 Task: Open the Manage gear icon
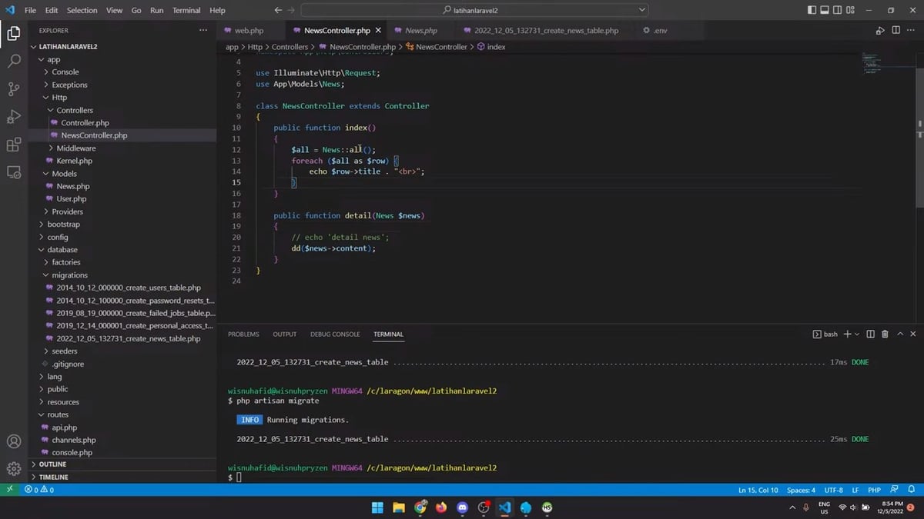click(14, 468)
